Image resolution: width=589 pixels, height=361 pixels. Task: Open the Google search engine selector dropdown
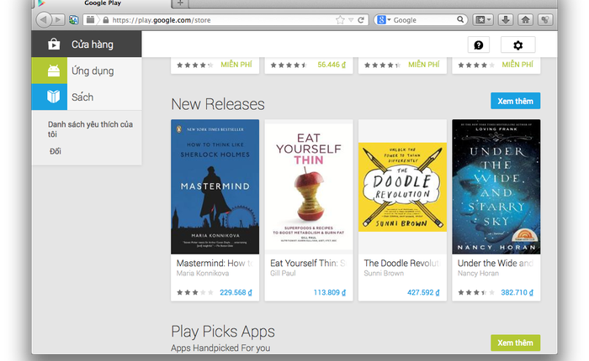click(384, 20)
